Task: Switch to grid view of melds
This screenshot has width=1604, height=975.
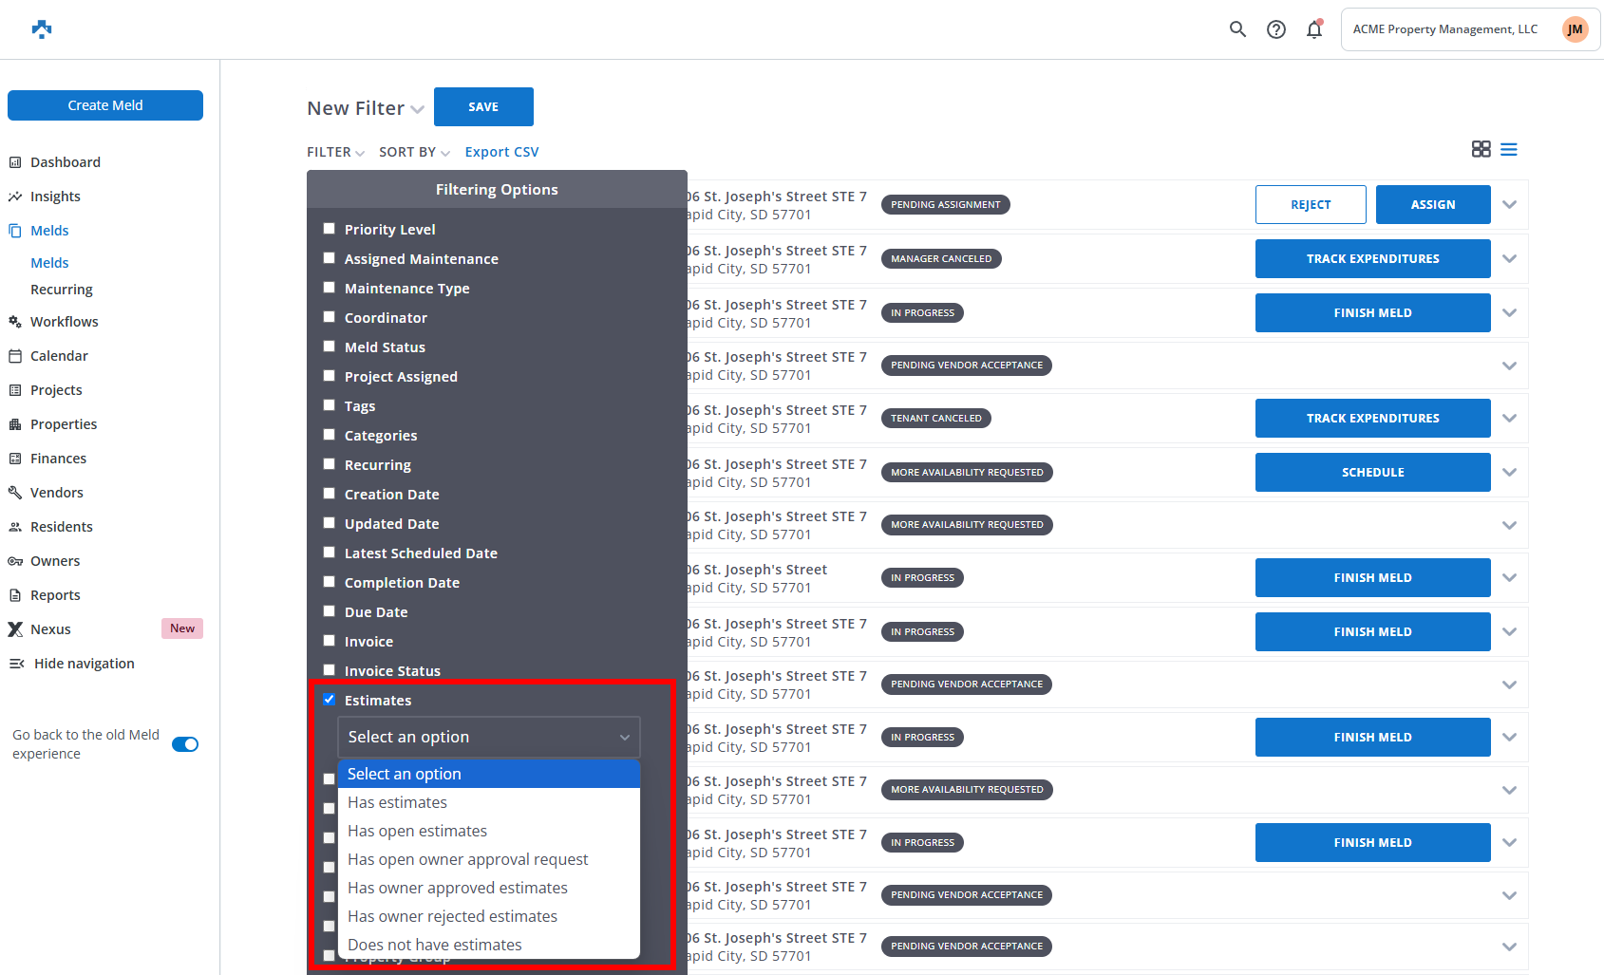Action: coord(1481,149)
